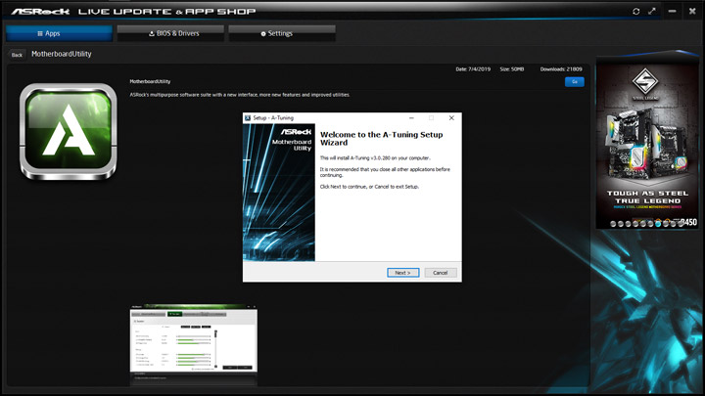Open the Apps tab
Viewport: 705px width, 396px height.
pyautogui.click(x=59, y=33)
